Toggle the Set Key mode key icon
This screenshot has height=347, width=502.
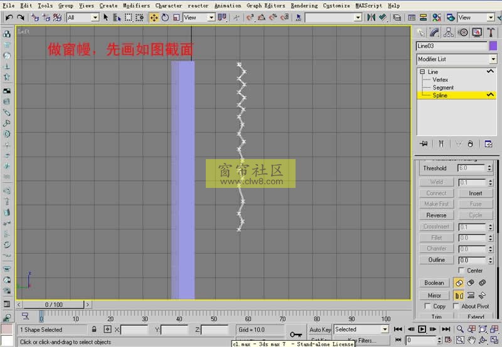tap(296, 334)
